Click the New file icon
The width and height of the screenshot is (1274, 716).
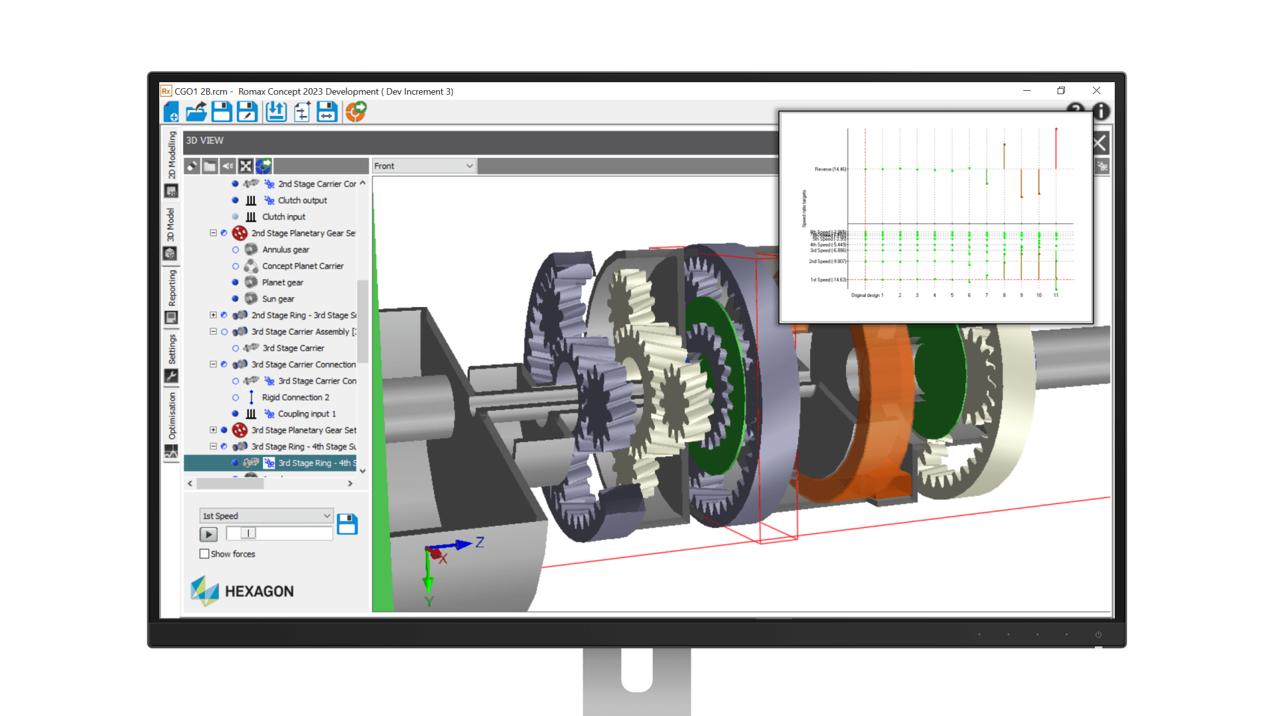tap(171, 112)
